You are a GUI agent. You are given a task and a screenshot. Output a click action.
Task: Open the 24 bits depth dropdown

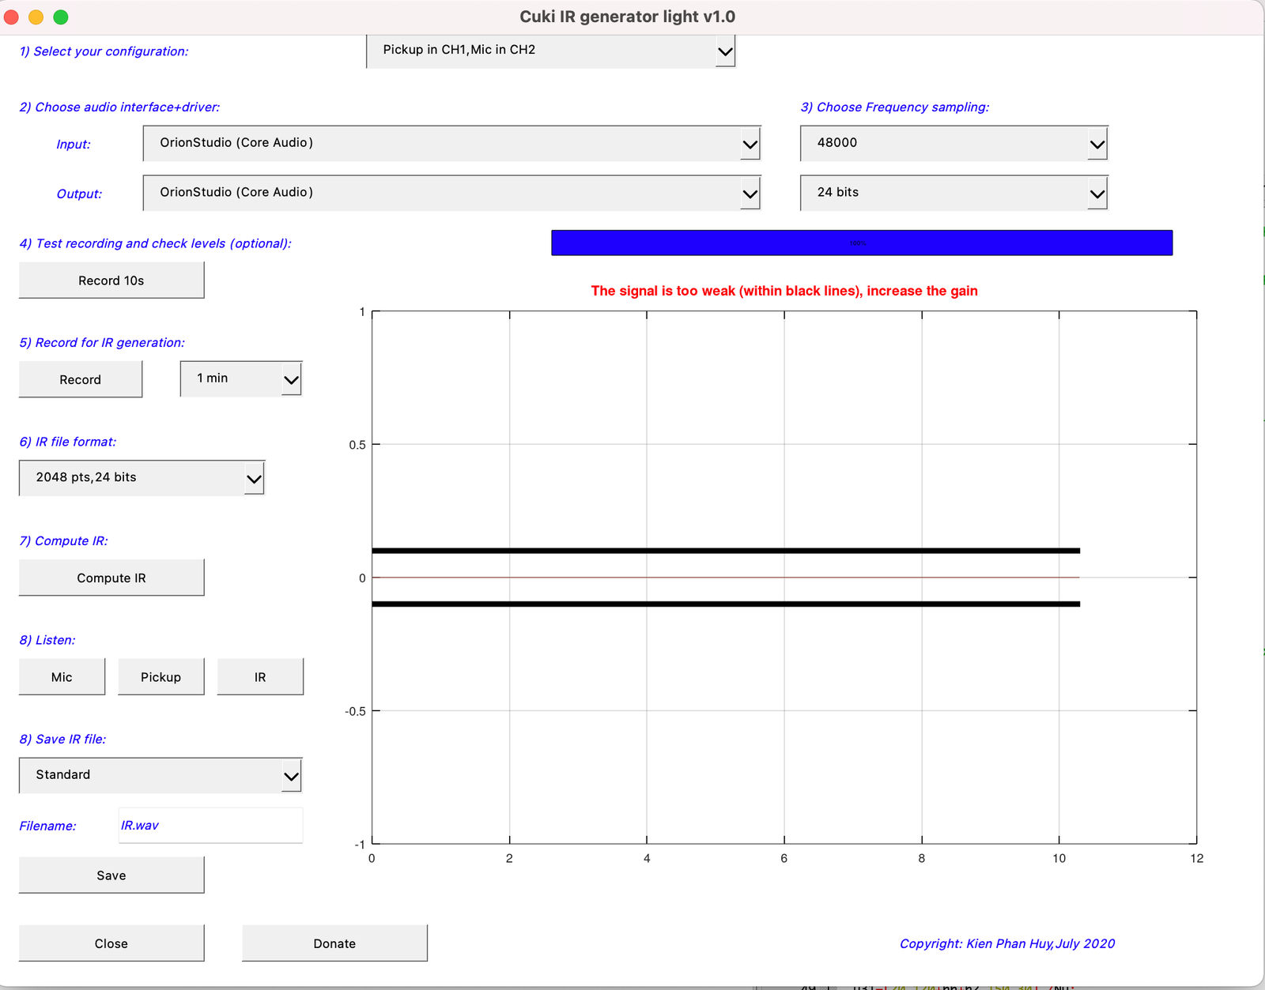[953, 193]
